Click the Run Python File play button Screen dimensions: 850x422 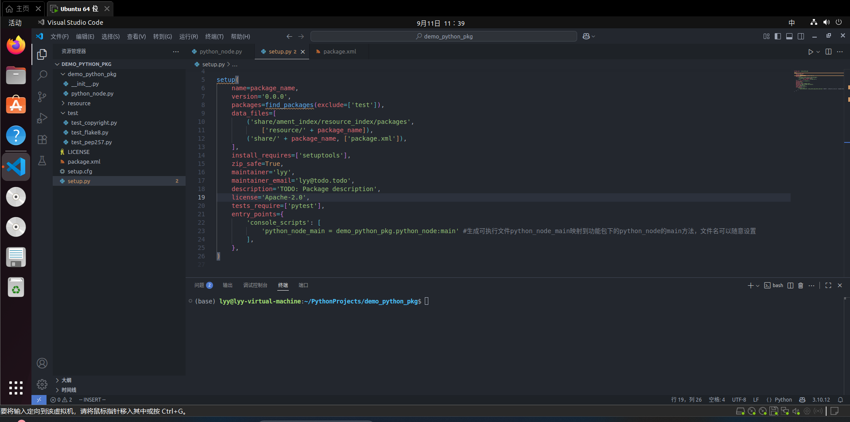click(x=810, y=52)
